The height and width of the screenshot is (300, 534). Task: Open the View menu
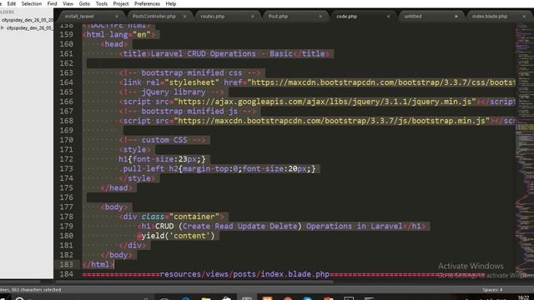68,3
